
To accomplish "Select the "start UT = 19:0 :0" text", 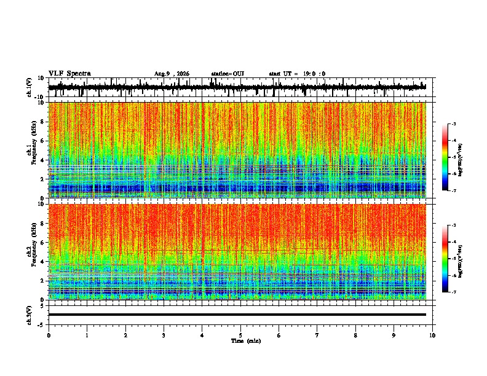I will [x=297, y=74].
